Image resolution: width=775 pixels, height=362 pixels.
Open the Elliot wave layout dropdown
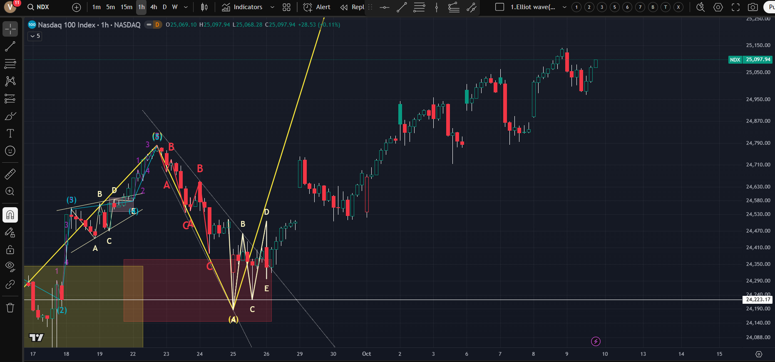coord(564,7)
